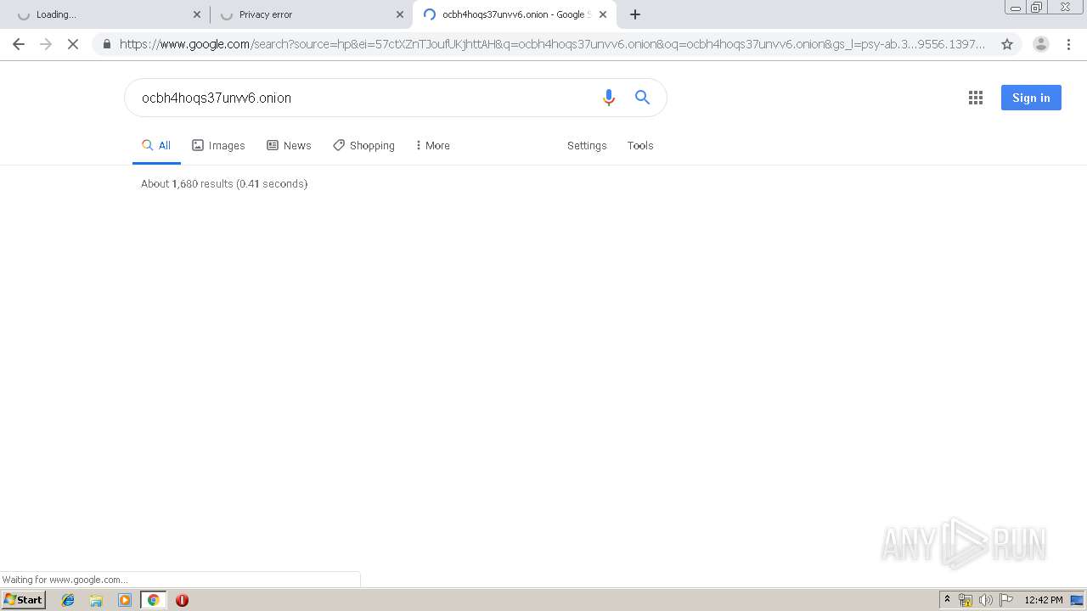
Task: Click the 12:42 PM clock
Action: tap(1043, 600)
